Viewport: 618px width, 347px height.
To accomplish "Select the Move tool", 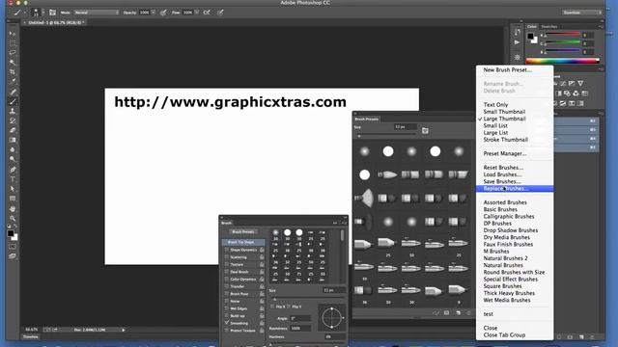I will (x=13, y=34).
